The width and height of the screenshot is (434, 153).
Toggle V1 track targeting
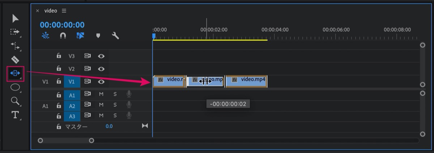tap(72, 82)
